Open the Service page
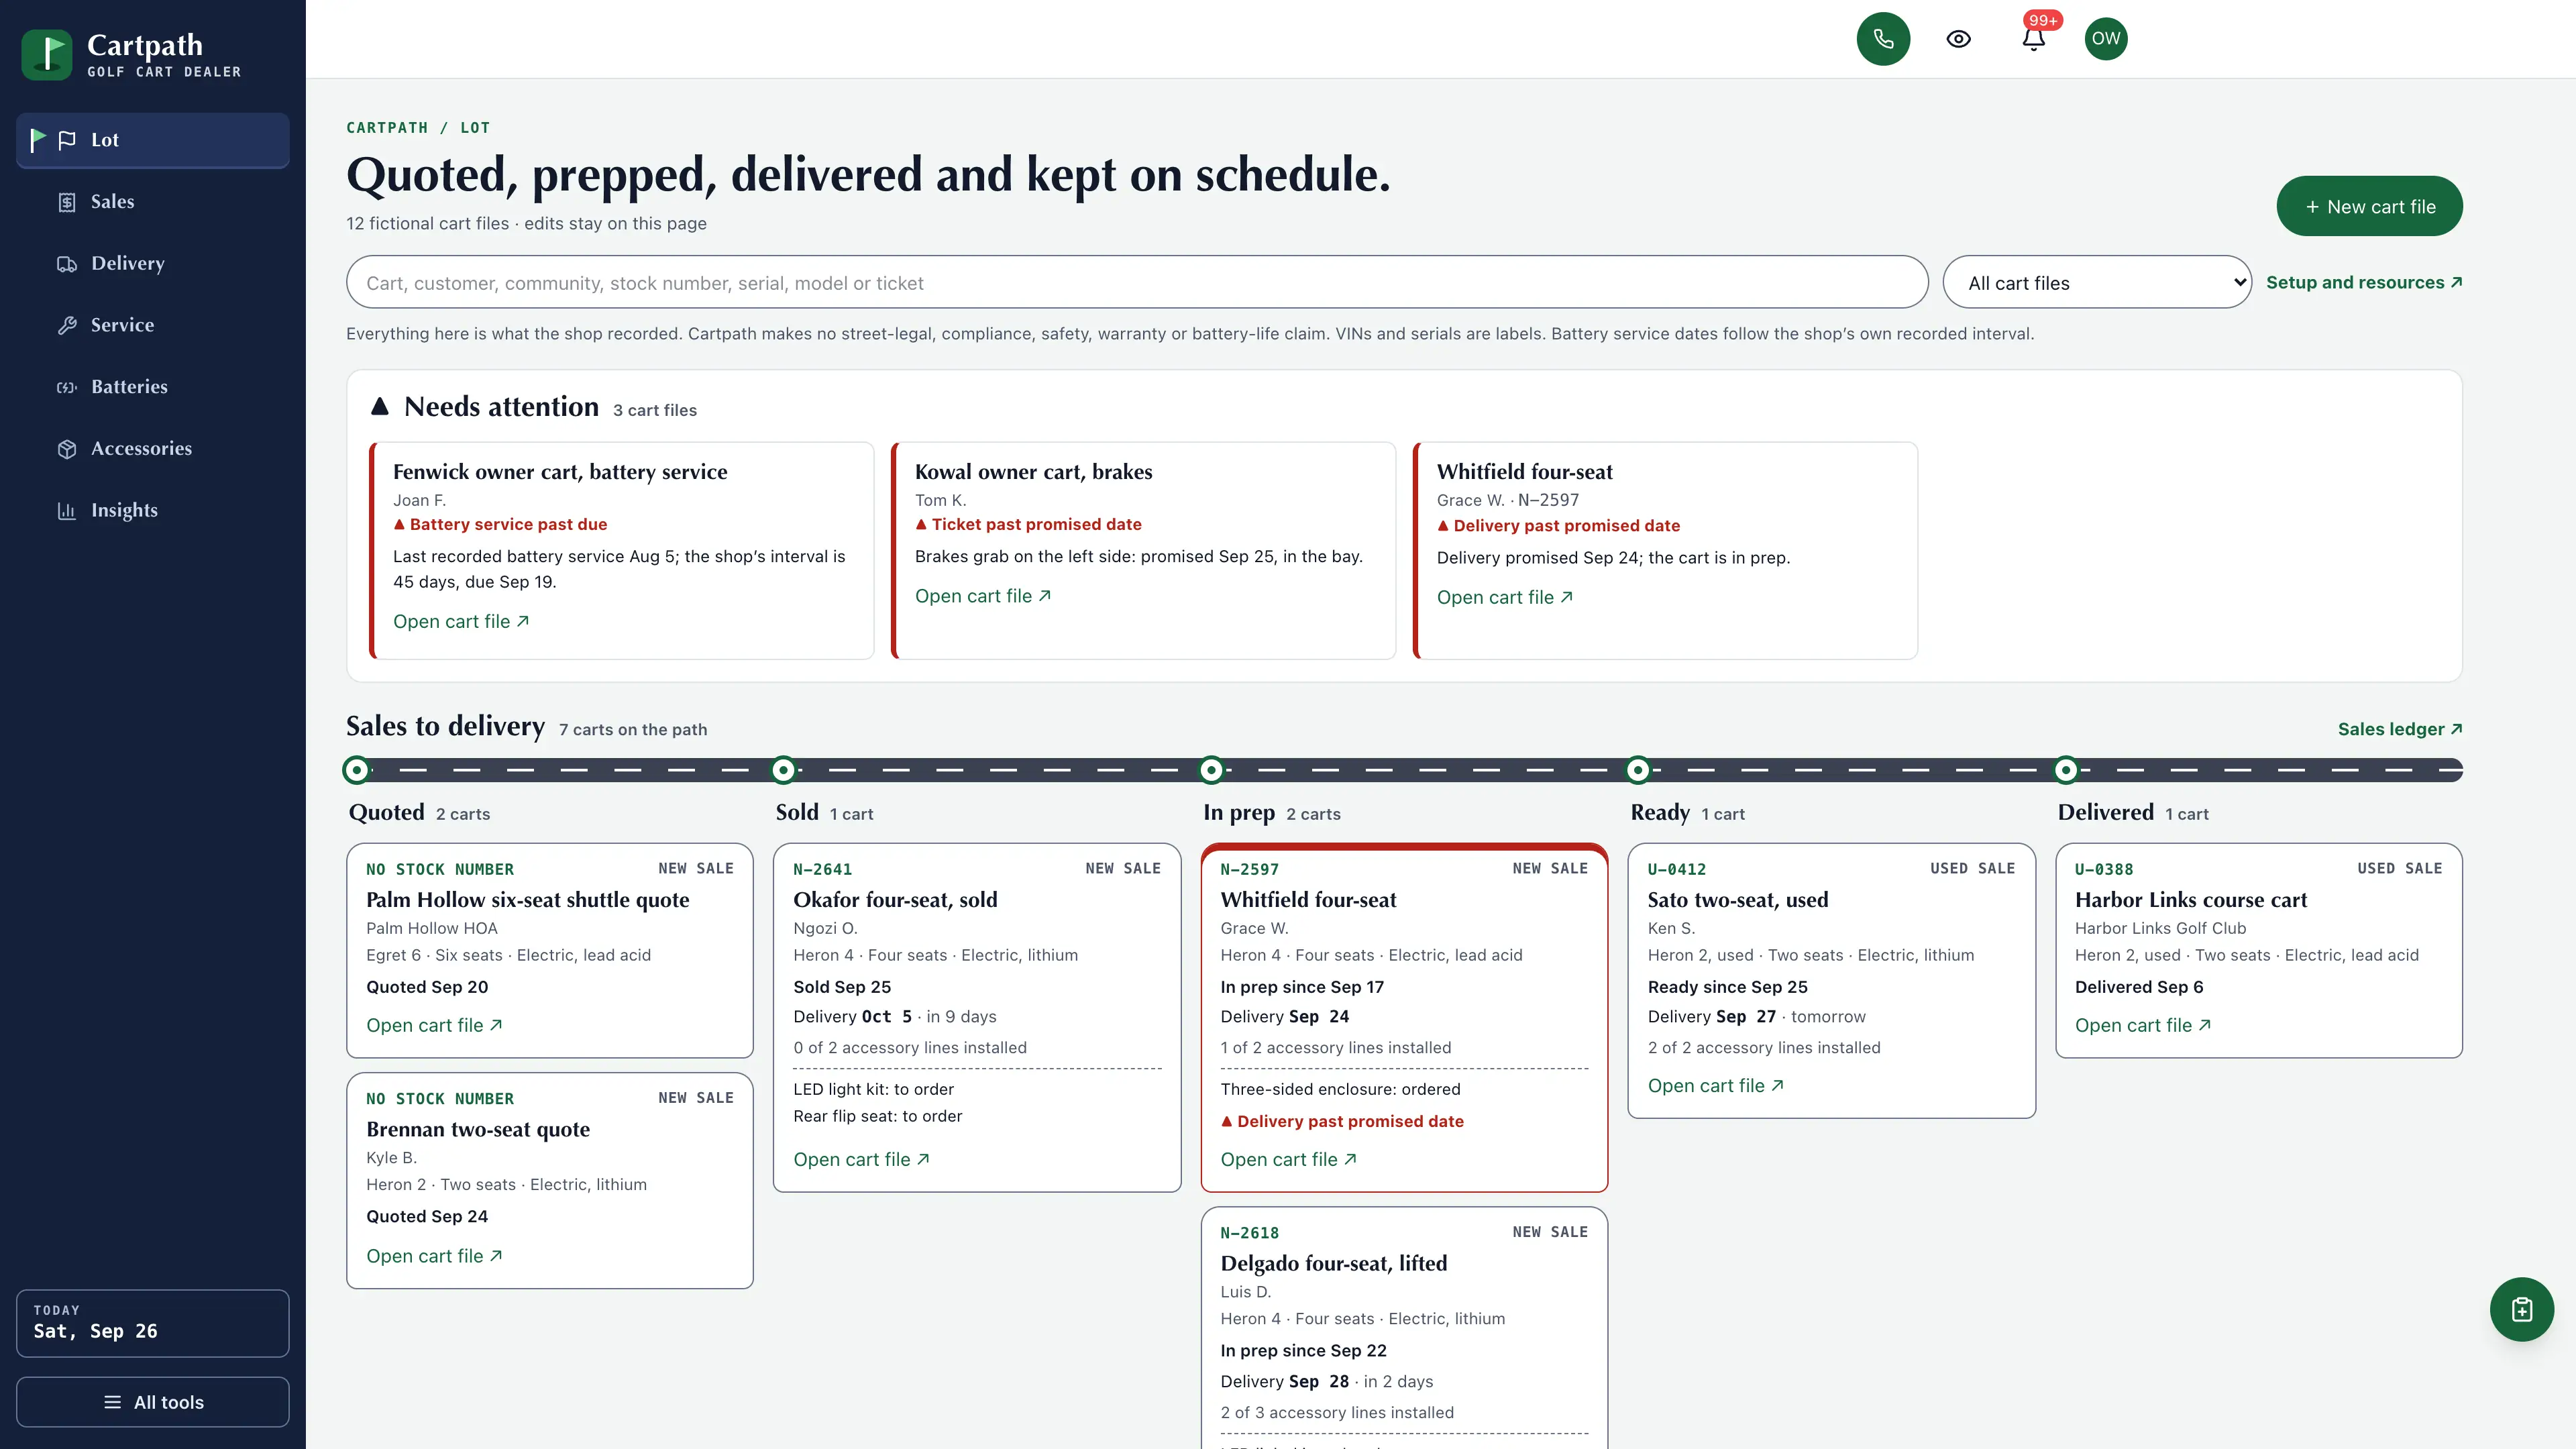This screenshot has height=1449, width=2576. (x=153, y=325)
